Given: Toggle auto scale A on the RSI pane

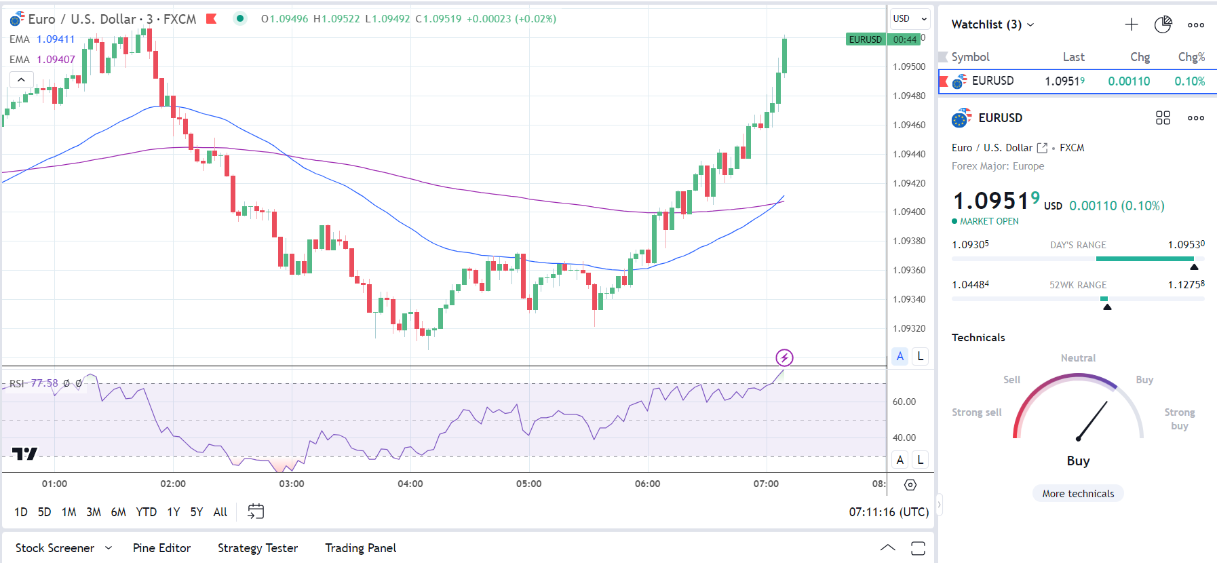Looking at the screenshot, I should (900, 460).
